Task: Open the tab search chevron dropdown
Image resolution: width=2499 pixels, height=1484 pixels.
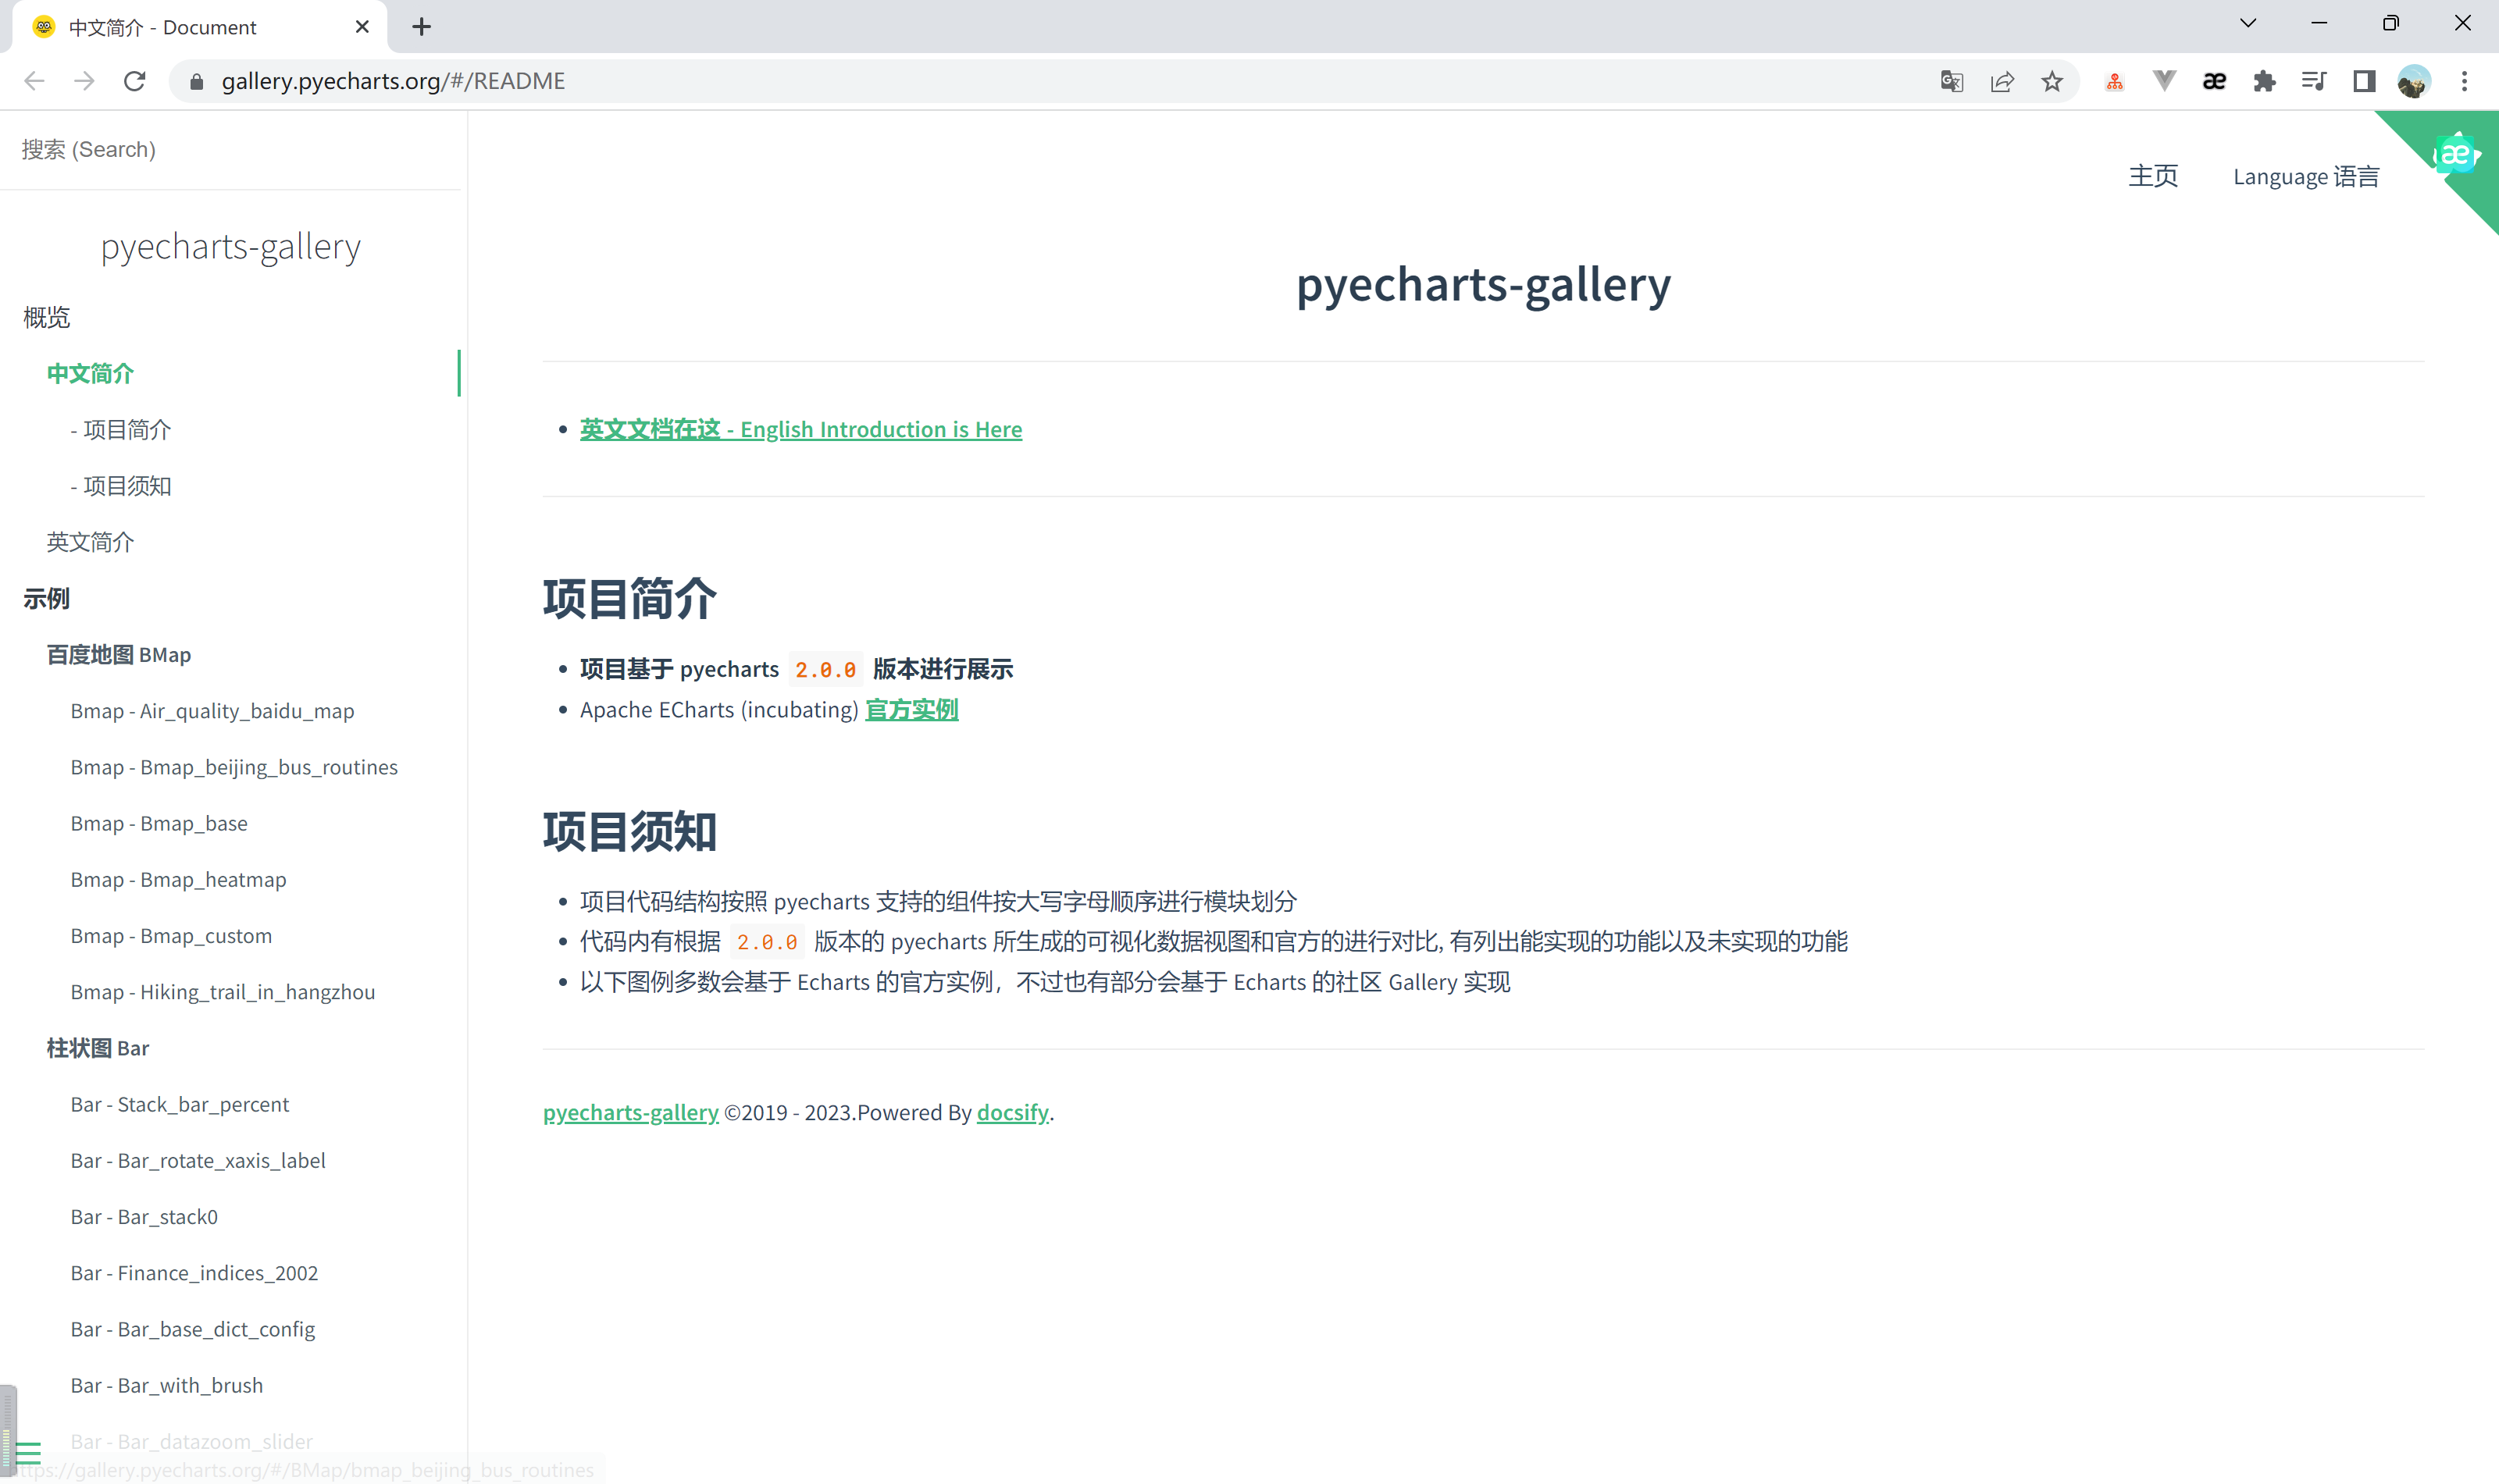Action: click(2248, 24)
